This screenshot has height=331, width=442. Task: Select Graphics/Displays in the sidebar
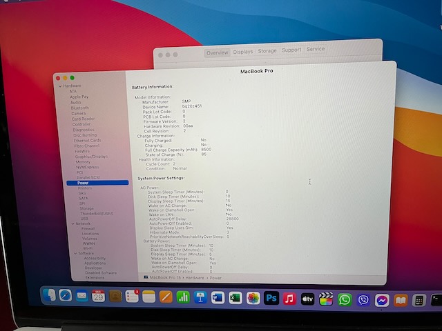point(91,157)
